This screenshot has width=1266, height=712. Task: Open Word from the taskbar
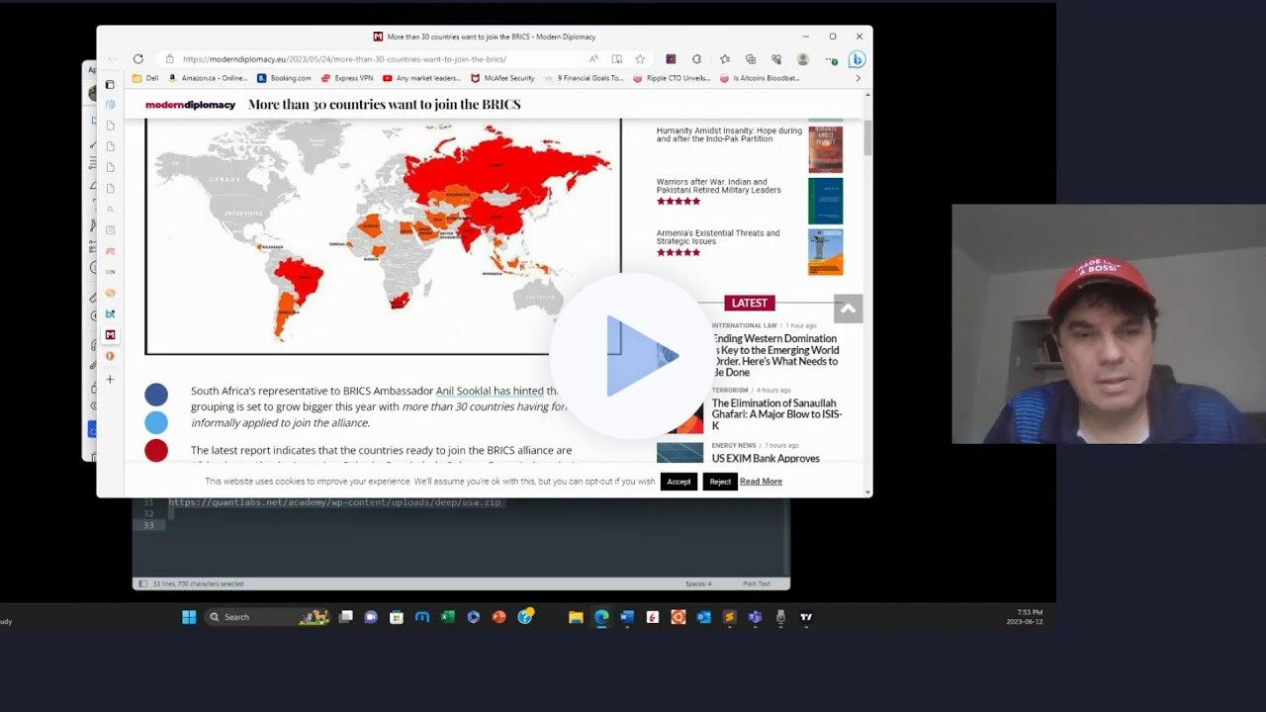pos(627,617)
